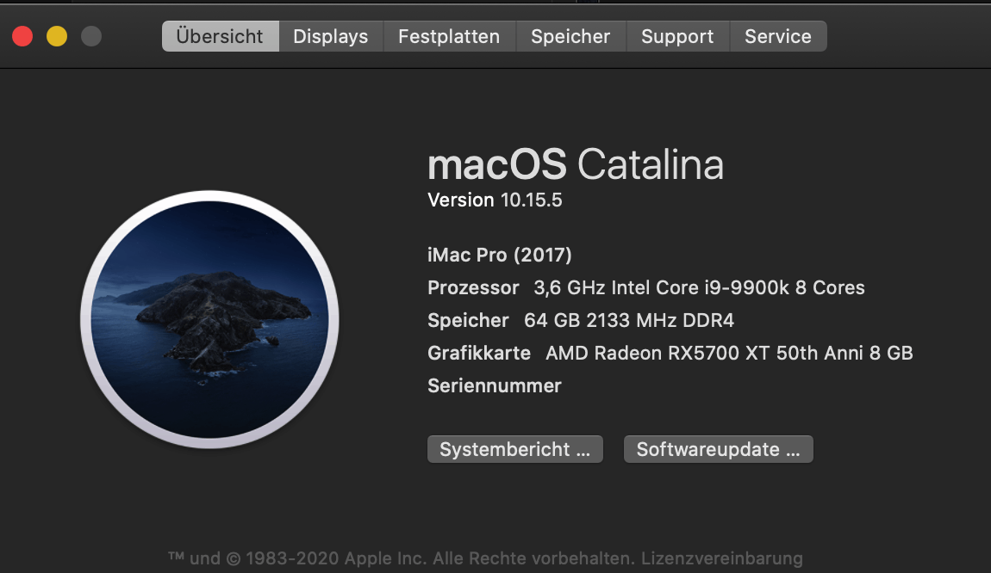Viewport: 991px width, 573px height.
Task: Minimize the window using the yellow button
Action: pos(57,36)
